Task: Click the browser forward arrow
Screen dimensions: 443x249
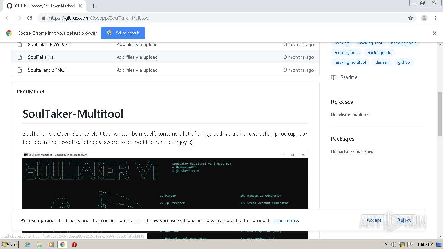Action: tap(19, 18)
